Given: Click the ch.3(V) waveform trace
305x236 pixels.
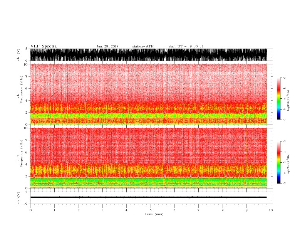Looking at the screenshot, I should (148, 197).
